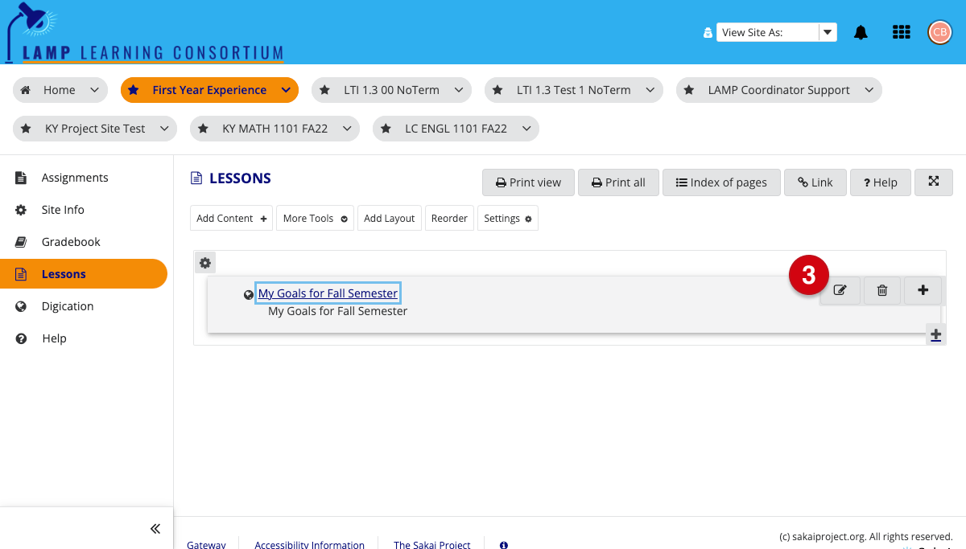Open Gradebook in the sidebar
Screen dimensions: 966x549
(71, 242)
